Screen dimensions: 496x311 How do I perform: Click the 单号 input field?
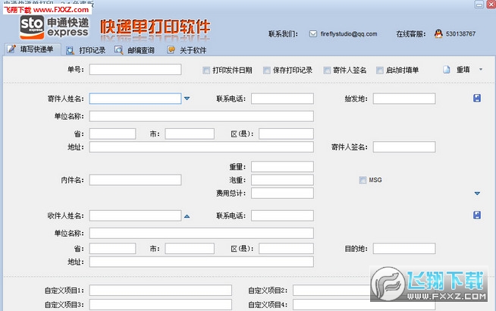pos(135,70)
